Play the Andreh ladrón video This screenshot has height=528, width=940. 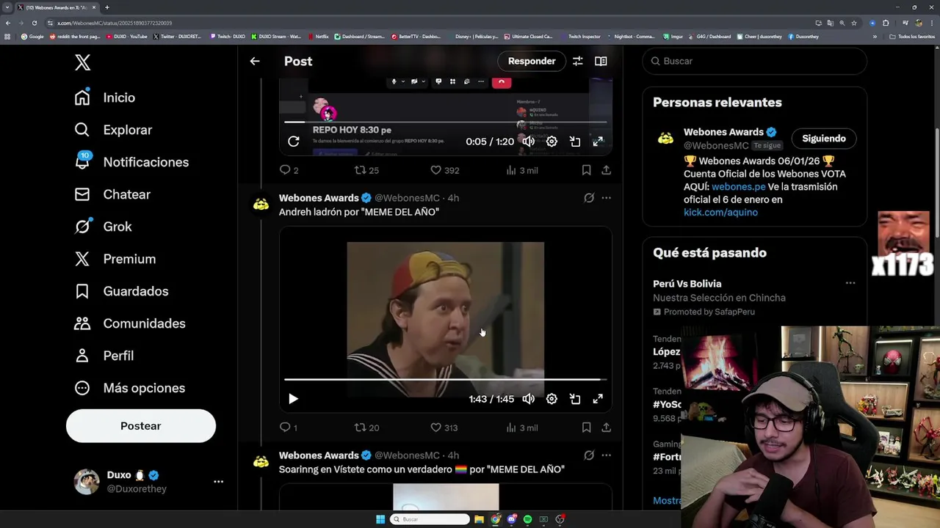293,399
